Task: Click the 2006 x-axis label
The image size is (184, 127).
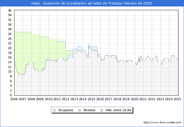Action: (x=14, y=99)
